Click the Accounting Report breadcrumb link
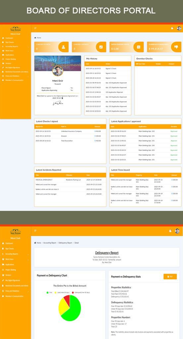 point(50,243)
